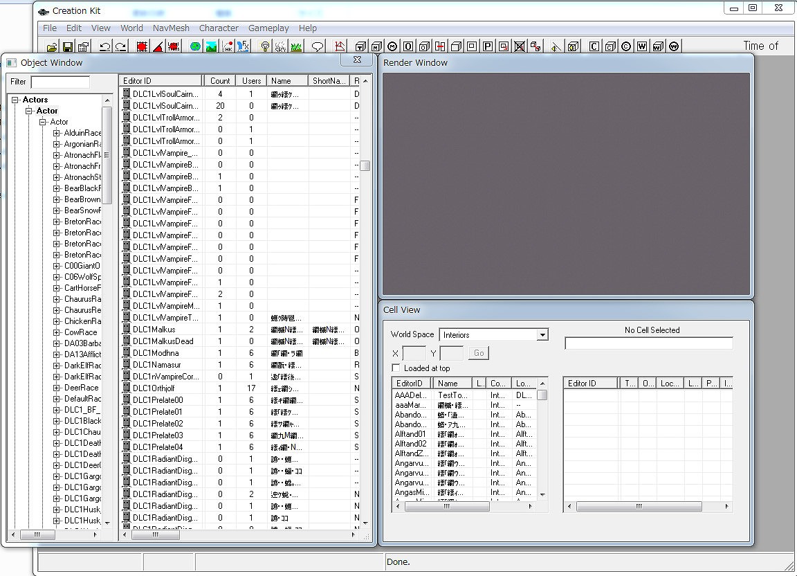Open the Character menu

[219, 28]
